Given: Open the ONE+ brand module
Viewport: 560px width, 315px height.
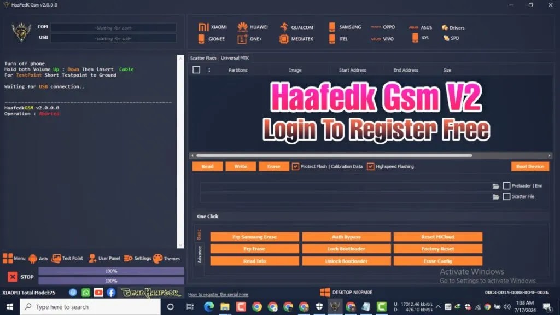Looking at the screenshot, I should click(249, 39).
